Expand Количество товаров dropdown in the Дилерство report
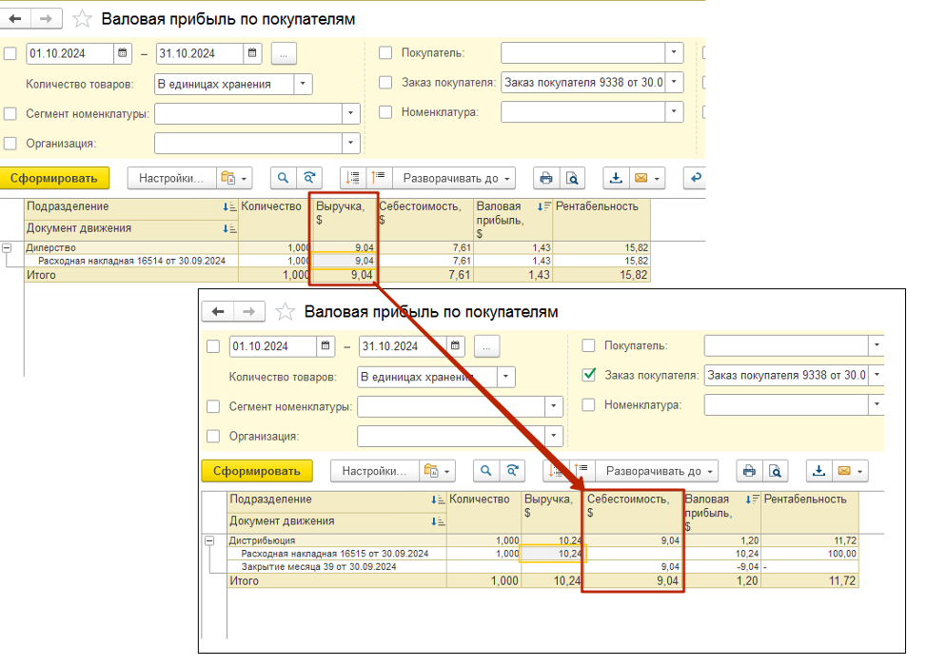This screenshot has height=666, width=927. [x=303, y=84]
